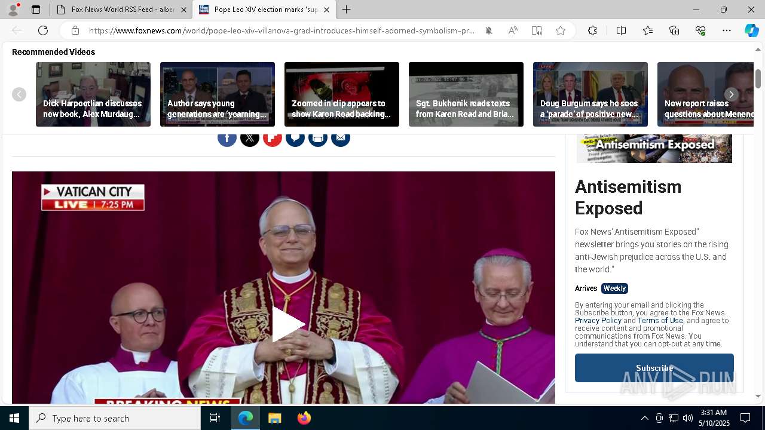The width and height of the screenshot is (765, 430).
Task: Click the taskbar search box
Action: (x=115, y=418)
